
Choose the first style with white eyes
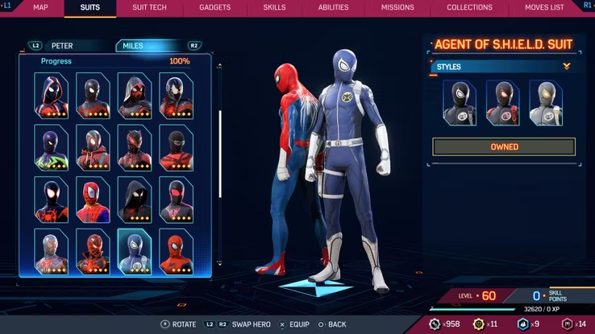(x=459, y=102)
